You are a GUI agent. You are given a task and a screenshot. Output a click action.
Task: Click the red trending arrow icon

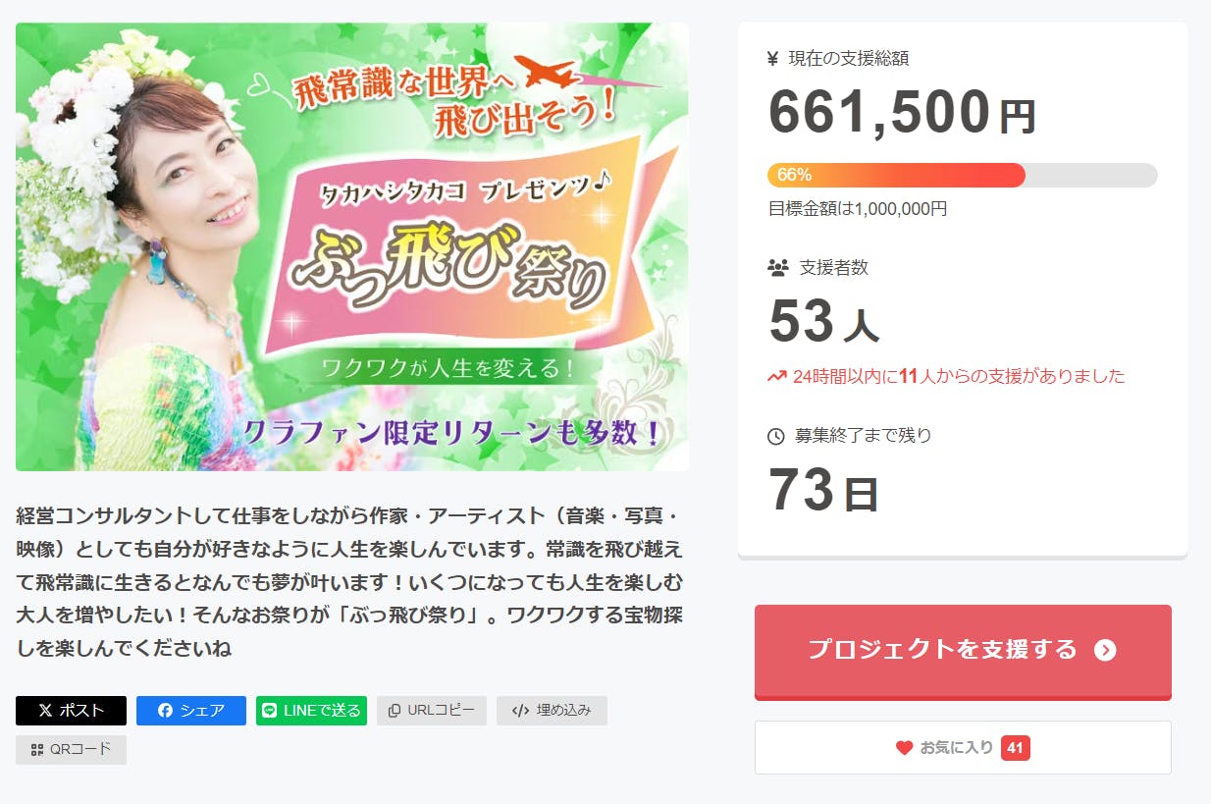[777, 376]
